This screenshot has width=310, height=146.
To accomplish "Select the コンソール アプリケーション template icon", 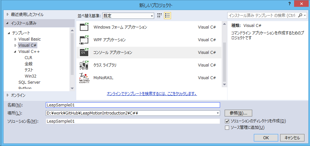I will click(84, 52).
